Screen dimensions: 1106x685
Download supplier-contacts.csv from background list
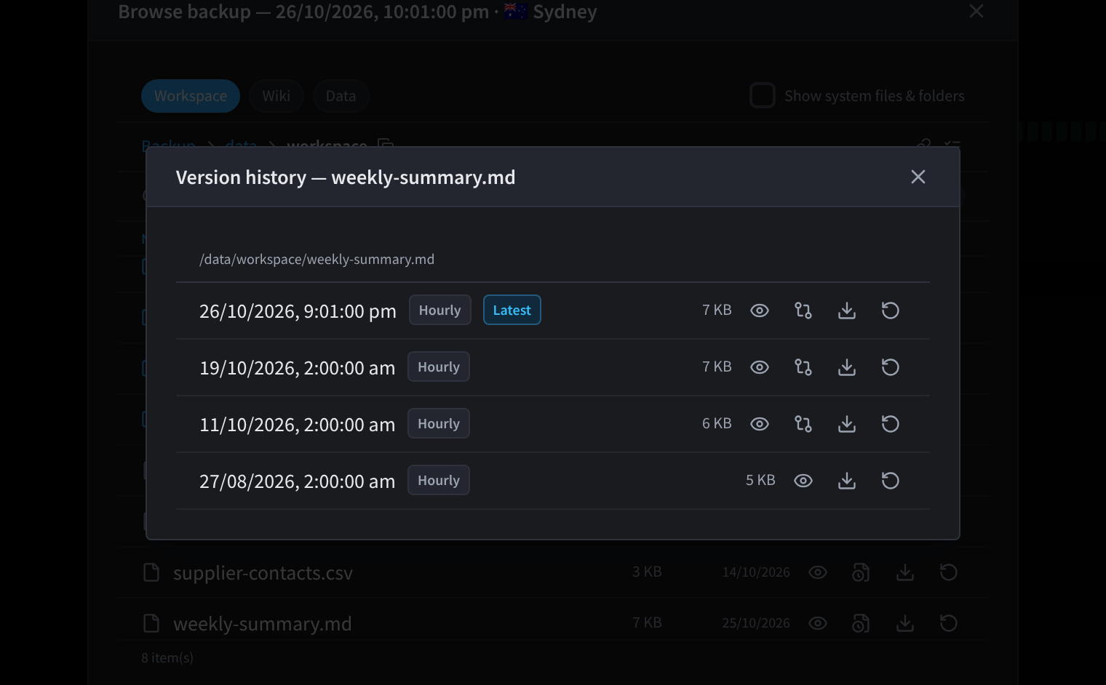[x=905, y=572]
